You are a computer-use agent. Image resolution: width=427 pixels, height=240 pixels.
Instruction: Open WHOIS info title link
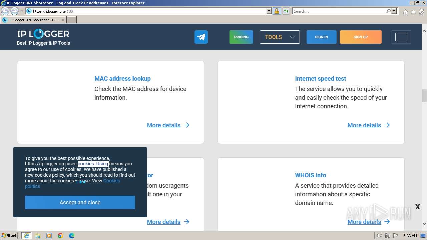(x=311, y=175)
